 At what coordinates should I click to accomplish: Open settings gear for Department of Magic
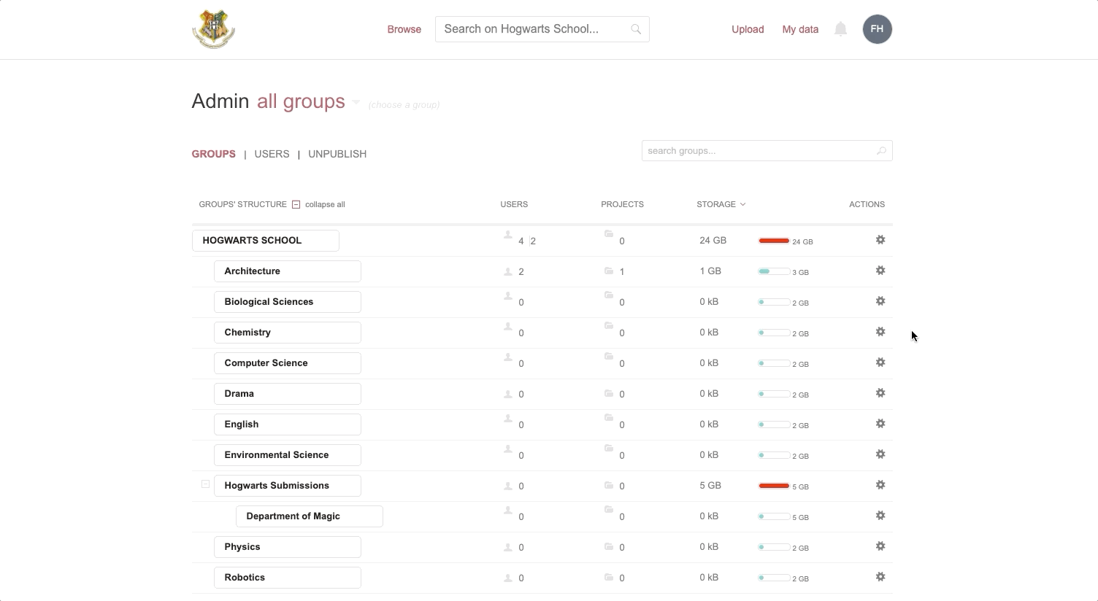click(880, 516)
